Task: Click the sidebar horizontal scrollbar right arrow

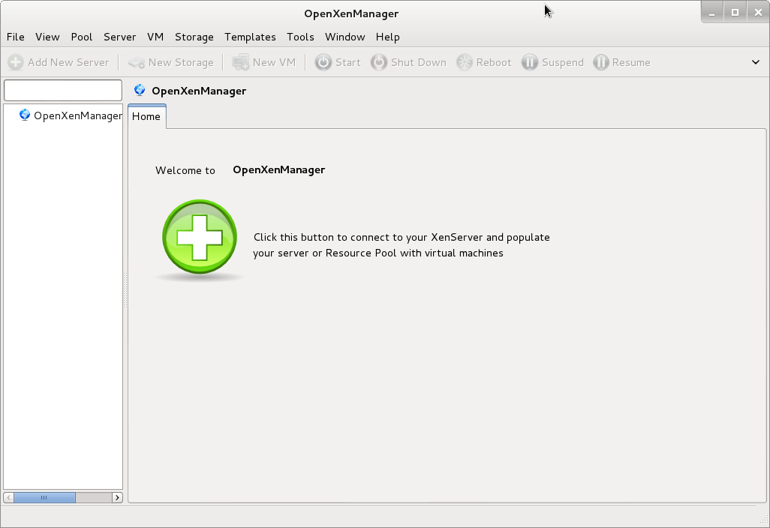Action: (117, 497)
